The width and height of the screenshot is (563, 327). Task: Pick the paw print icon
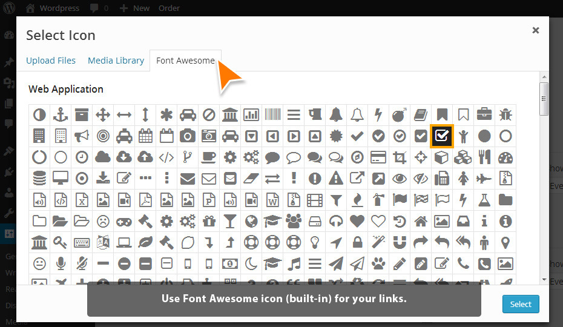[x=378, y=264]
